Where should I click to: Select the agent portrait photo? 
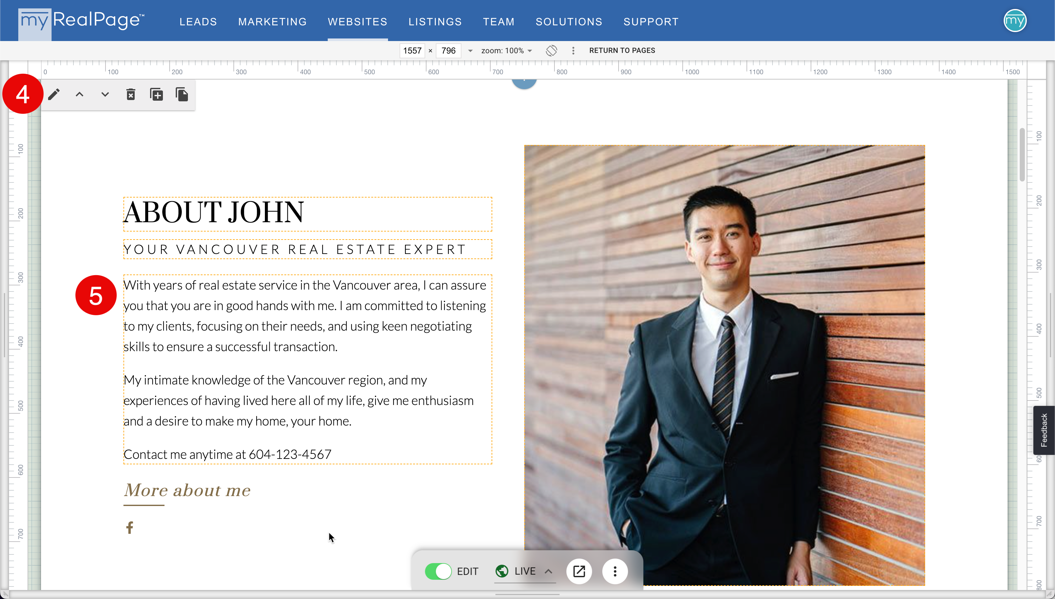[724, 365]
